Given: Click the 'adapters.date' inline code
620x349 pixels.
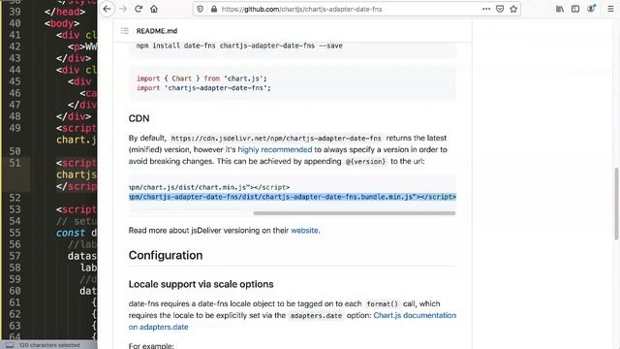Looking at the screenshot, I should (x=316, y=316).
